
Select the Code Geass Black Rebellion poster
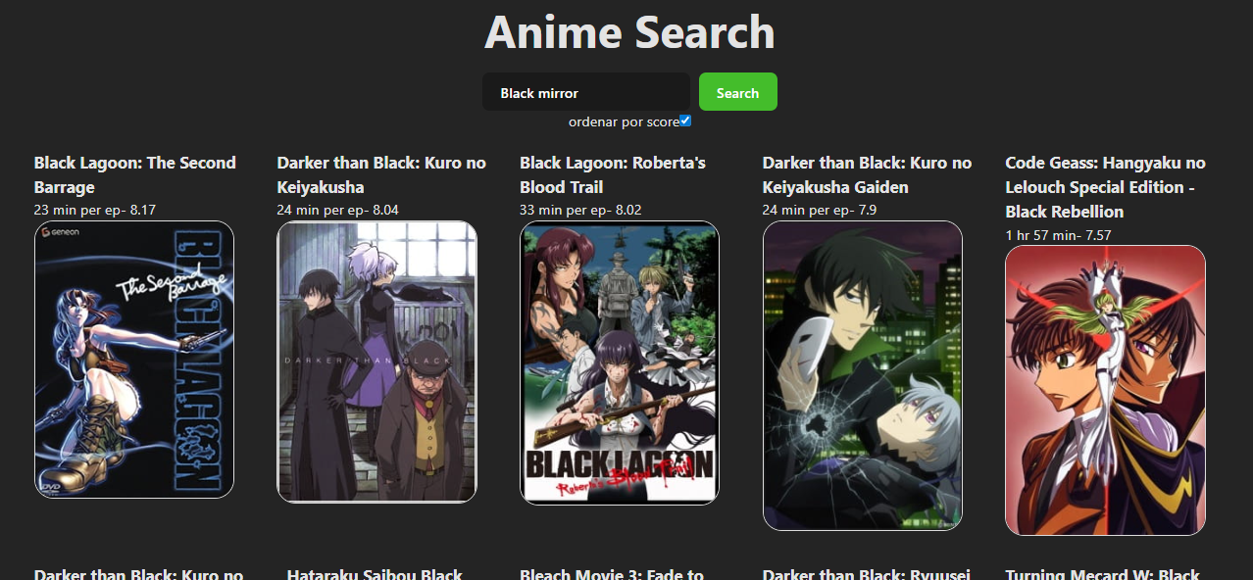pyautogui.click(x=1105, y=390)
